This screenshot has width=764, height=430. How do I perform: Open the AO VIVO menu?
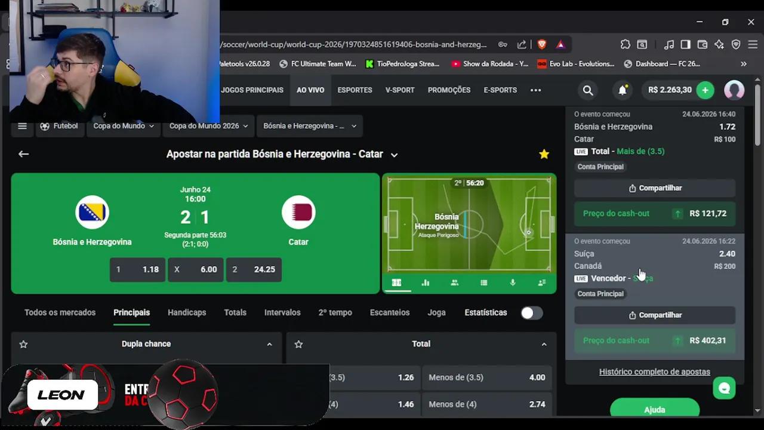coord(310,90)
